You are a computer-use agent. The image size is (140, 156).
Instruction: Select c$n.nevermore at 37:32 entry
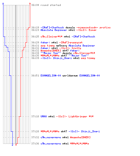point(51,137)
